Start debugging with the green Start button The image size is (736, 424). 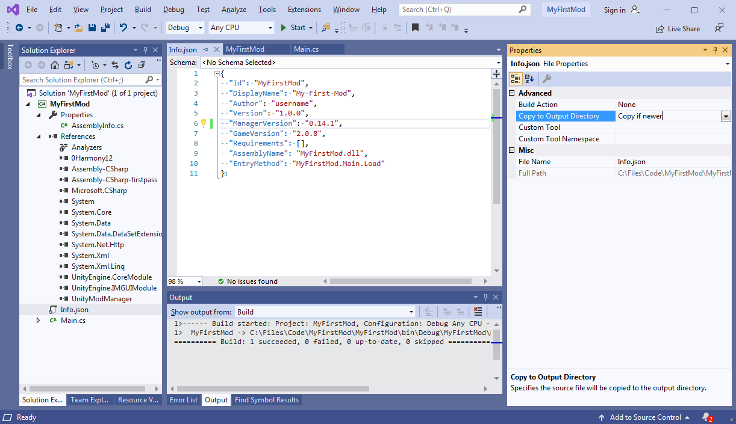point(293,28)
